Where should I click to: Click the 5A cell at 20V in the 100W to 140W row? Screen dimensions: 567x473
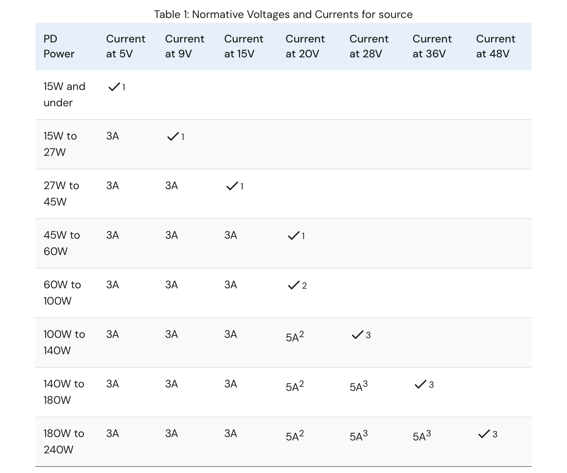(x=294, y=336)
